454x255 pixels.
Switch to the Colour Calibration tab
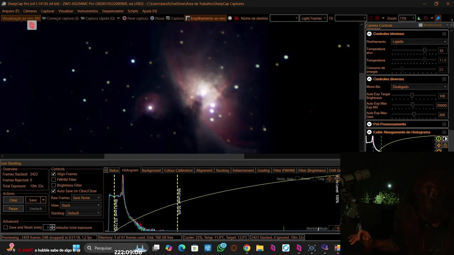178,170
